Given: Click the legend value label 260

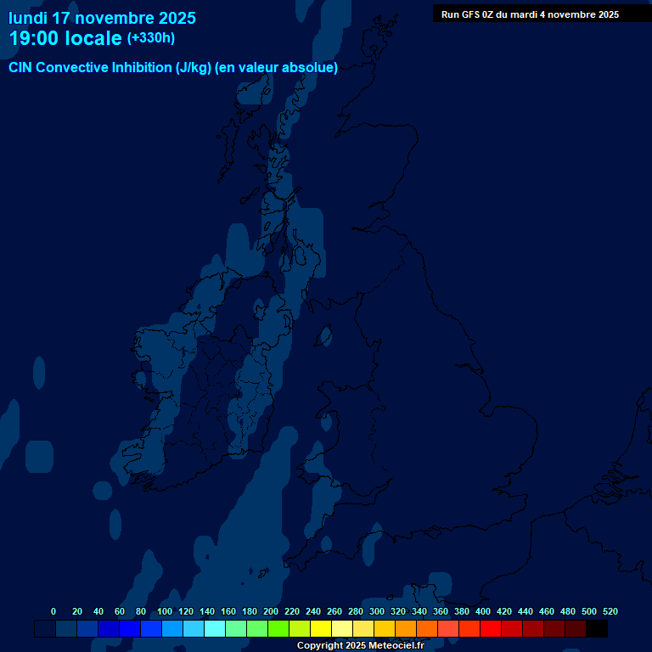Looking at the screenshot, I should (x=334, y=611).
